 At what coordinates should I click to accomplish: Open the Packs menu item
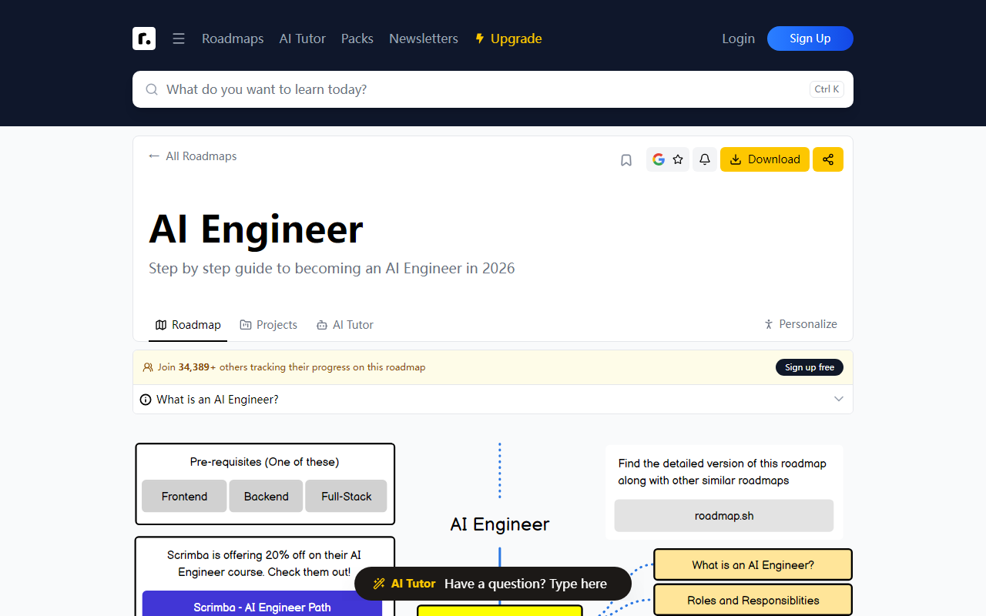[357, 38]
